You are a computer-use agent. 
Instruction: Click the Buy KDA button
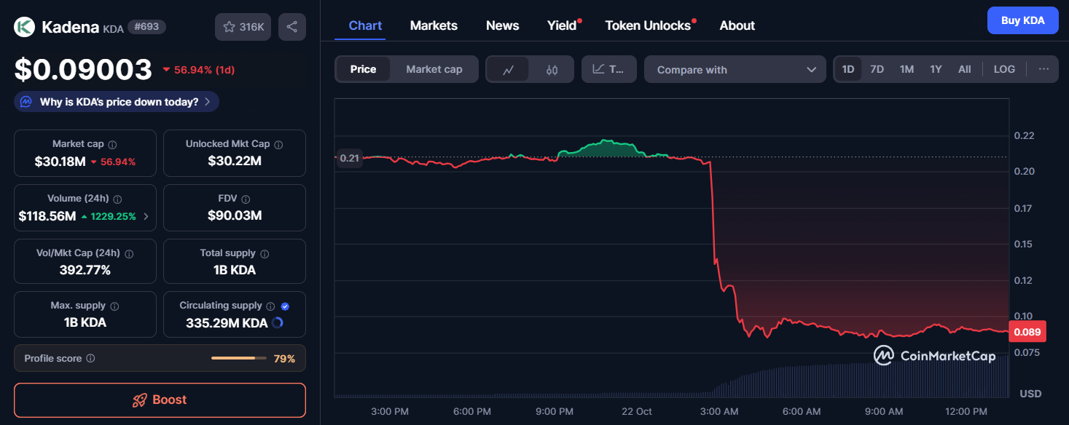1022,20
